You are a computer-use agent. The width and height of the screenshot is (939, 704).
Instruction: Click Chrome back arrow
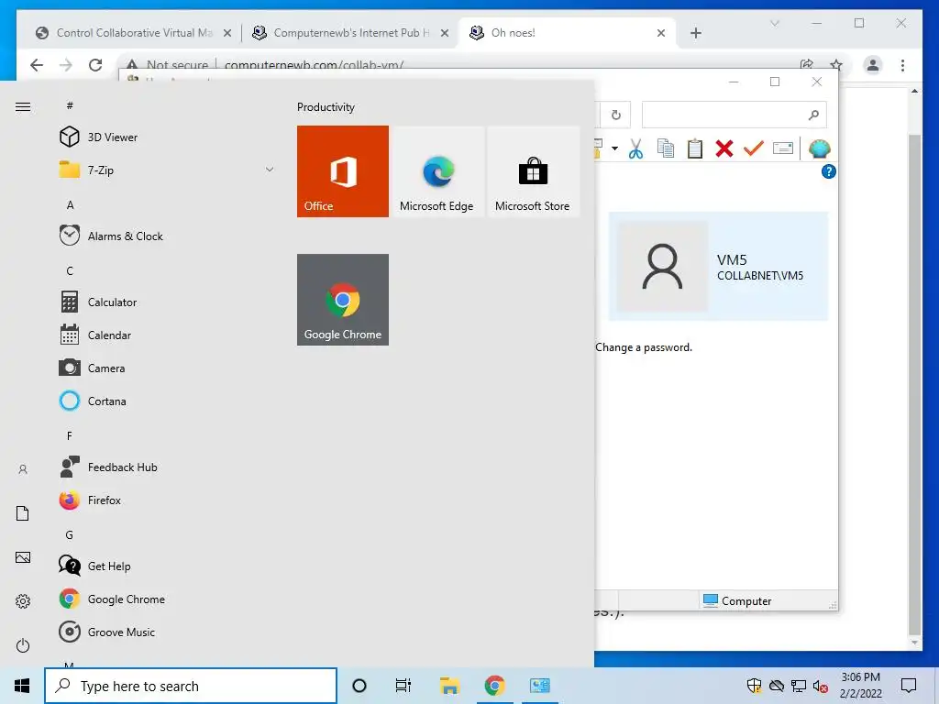[37, 65]
